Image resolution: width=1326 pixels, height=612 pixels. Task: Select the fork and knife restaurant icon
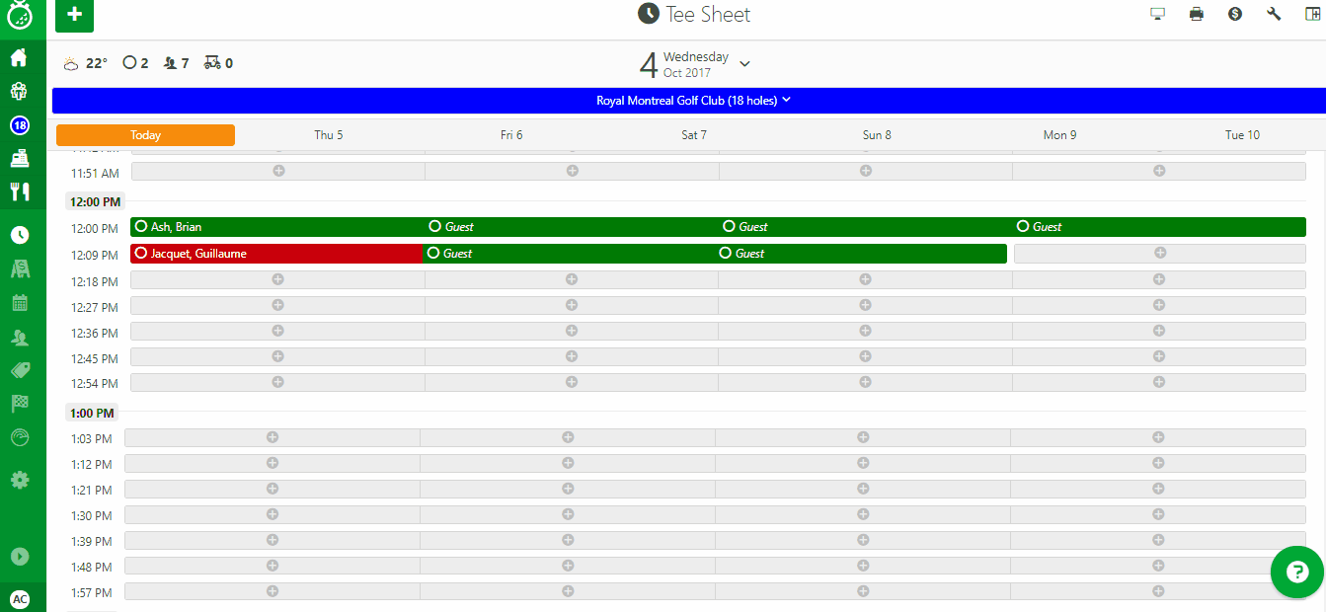pyautogui.click(x=19, y=191)
